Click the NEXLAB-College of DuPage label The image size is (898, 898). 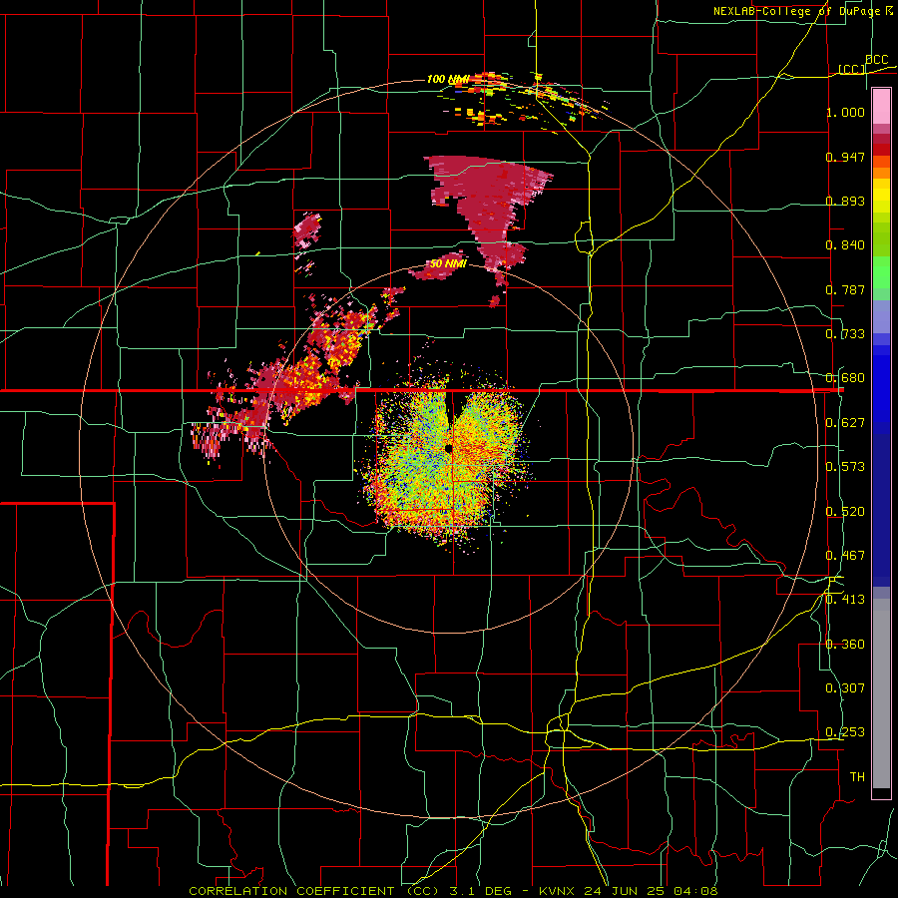point(802,11)
